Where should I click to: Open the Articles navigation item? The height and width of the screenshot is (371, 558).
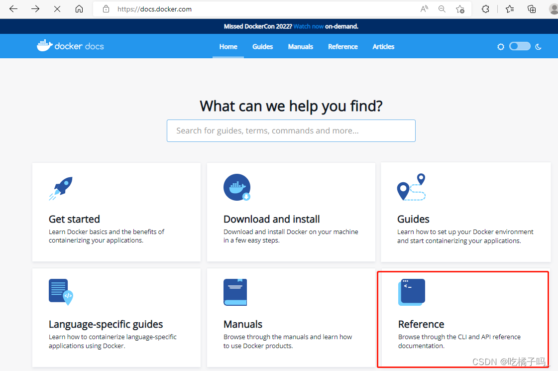[x=383, y=46]
